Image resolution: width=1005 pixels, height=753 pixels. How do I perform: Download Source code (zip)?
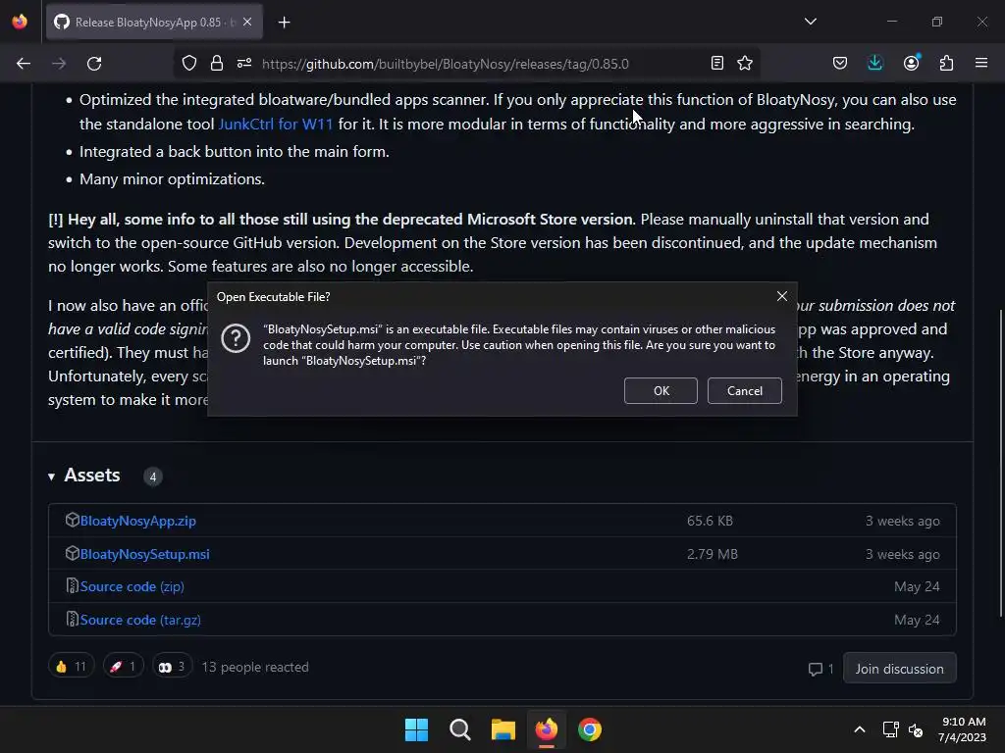click(132, 586)
